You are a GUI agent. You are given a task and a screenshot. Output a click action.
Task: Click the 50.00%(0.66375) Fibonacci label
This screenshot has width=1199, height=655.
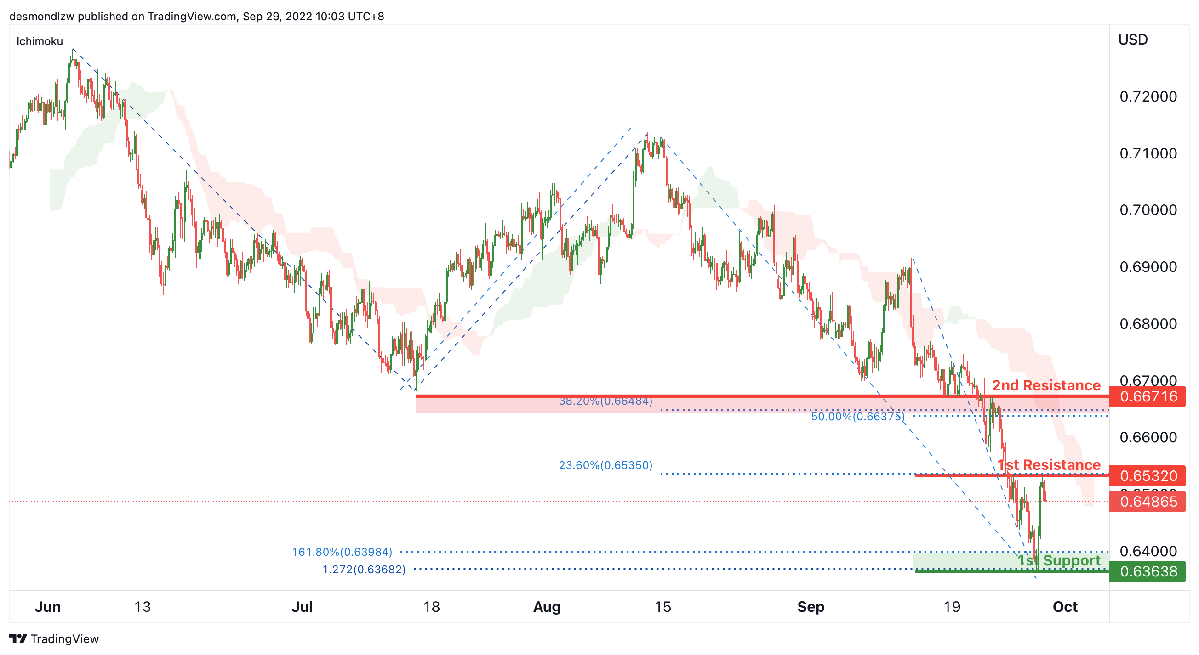click(x=858, y=417)
